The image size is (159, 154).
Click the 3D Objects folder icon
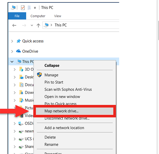(x=21, y=69)
